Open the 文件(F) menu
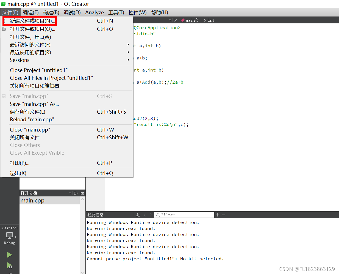Image resolution: width=339 pixels, height=274 pixels. pyautogui.click(x=10, y=12)
